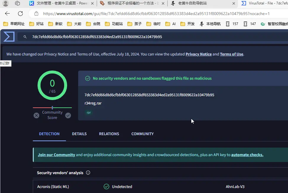Click the browser refresh icon
This screenshot has height=193, width=288.
(x=20, y=14)
